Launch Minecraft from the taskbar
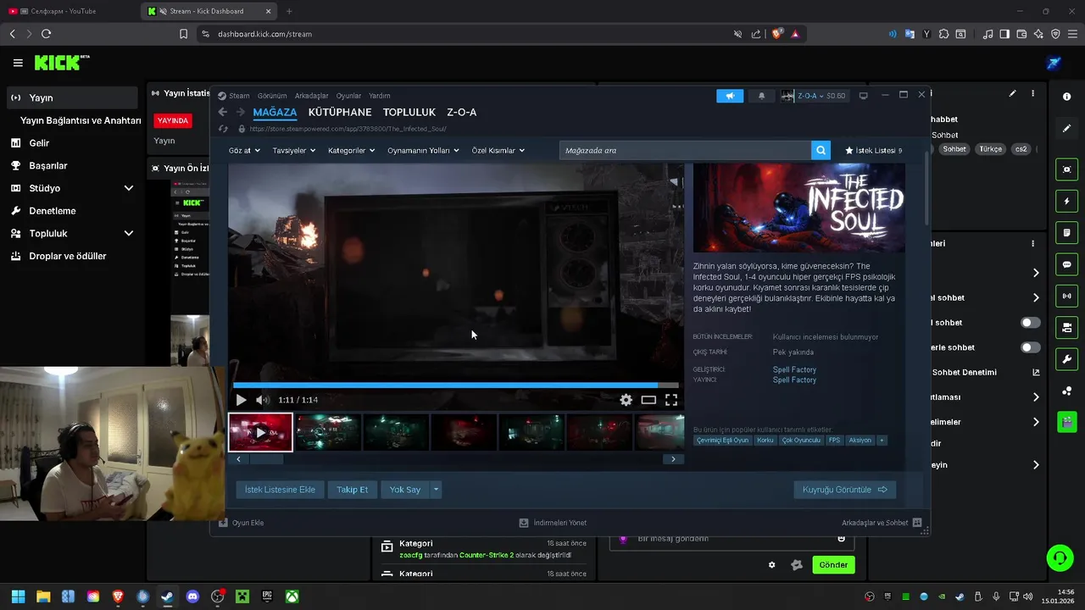The image size is (1085, 610). [242, 596]
